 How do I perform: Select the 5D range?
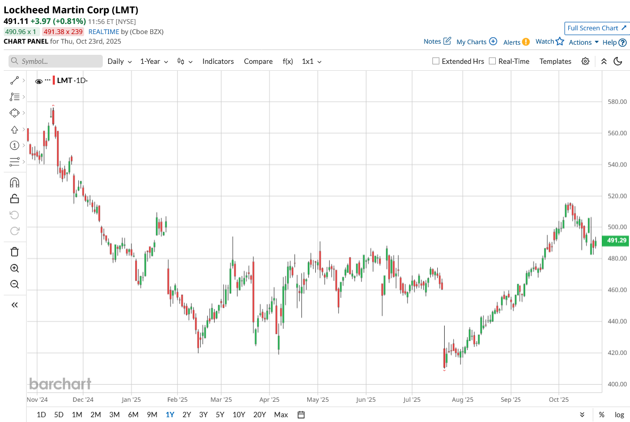tap(59, 415)
